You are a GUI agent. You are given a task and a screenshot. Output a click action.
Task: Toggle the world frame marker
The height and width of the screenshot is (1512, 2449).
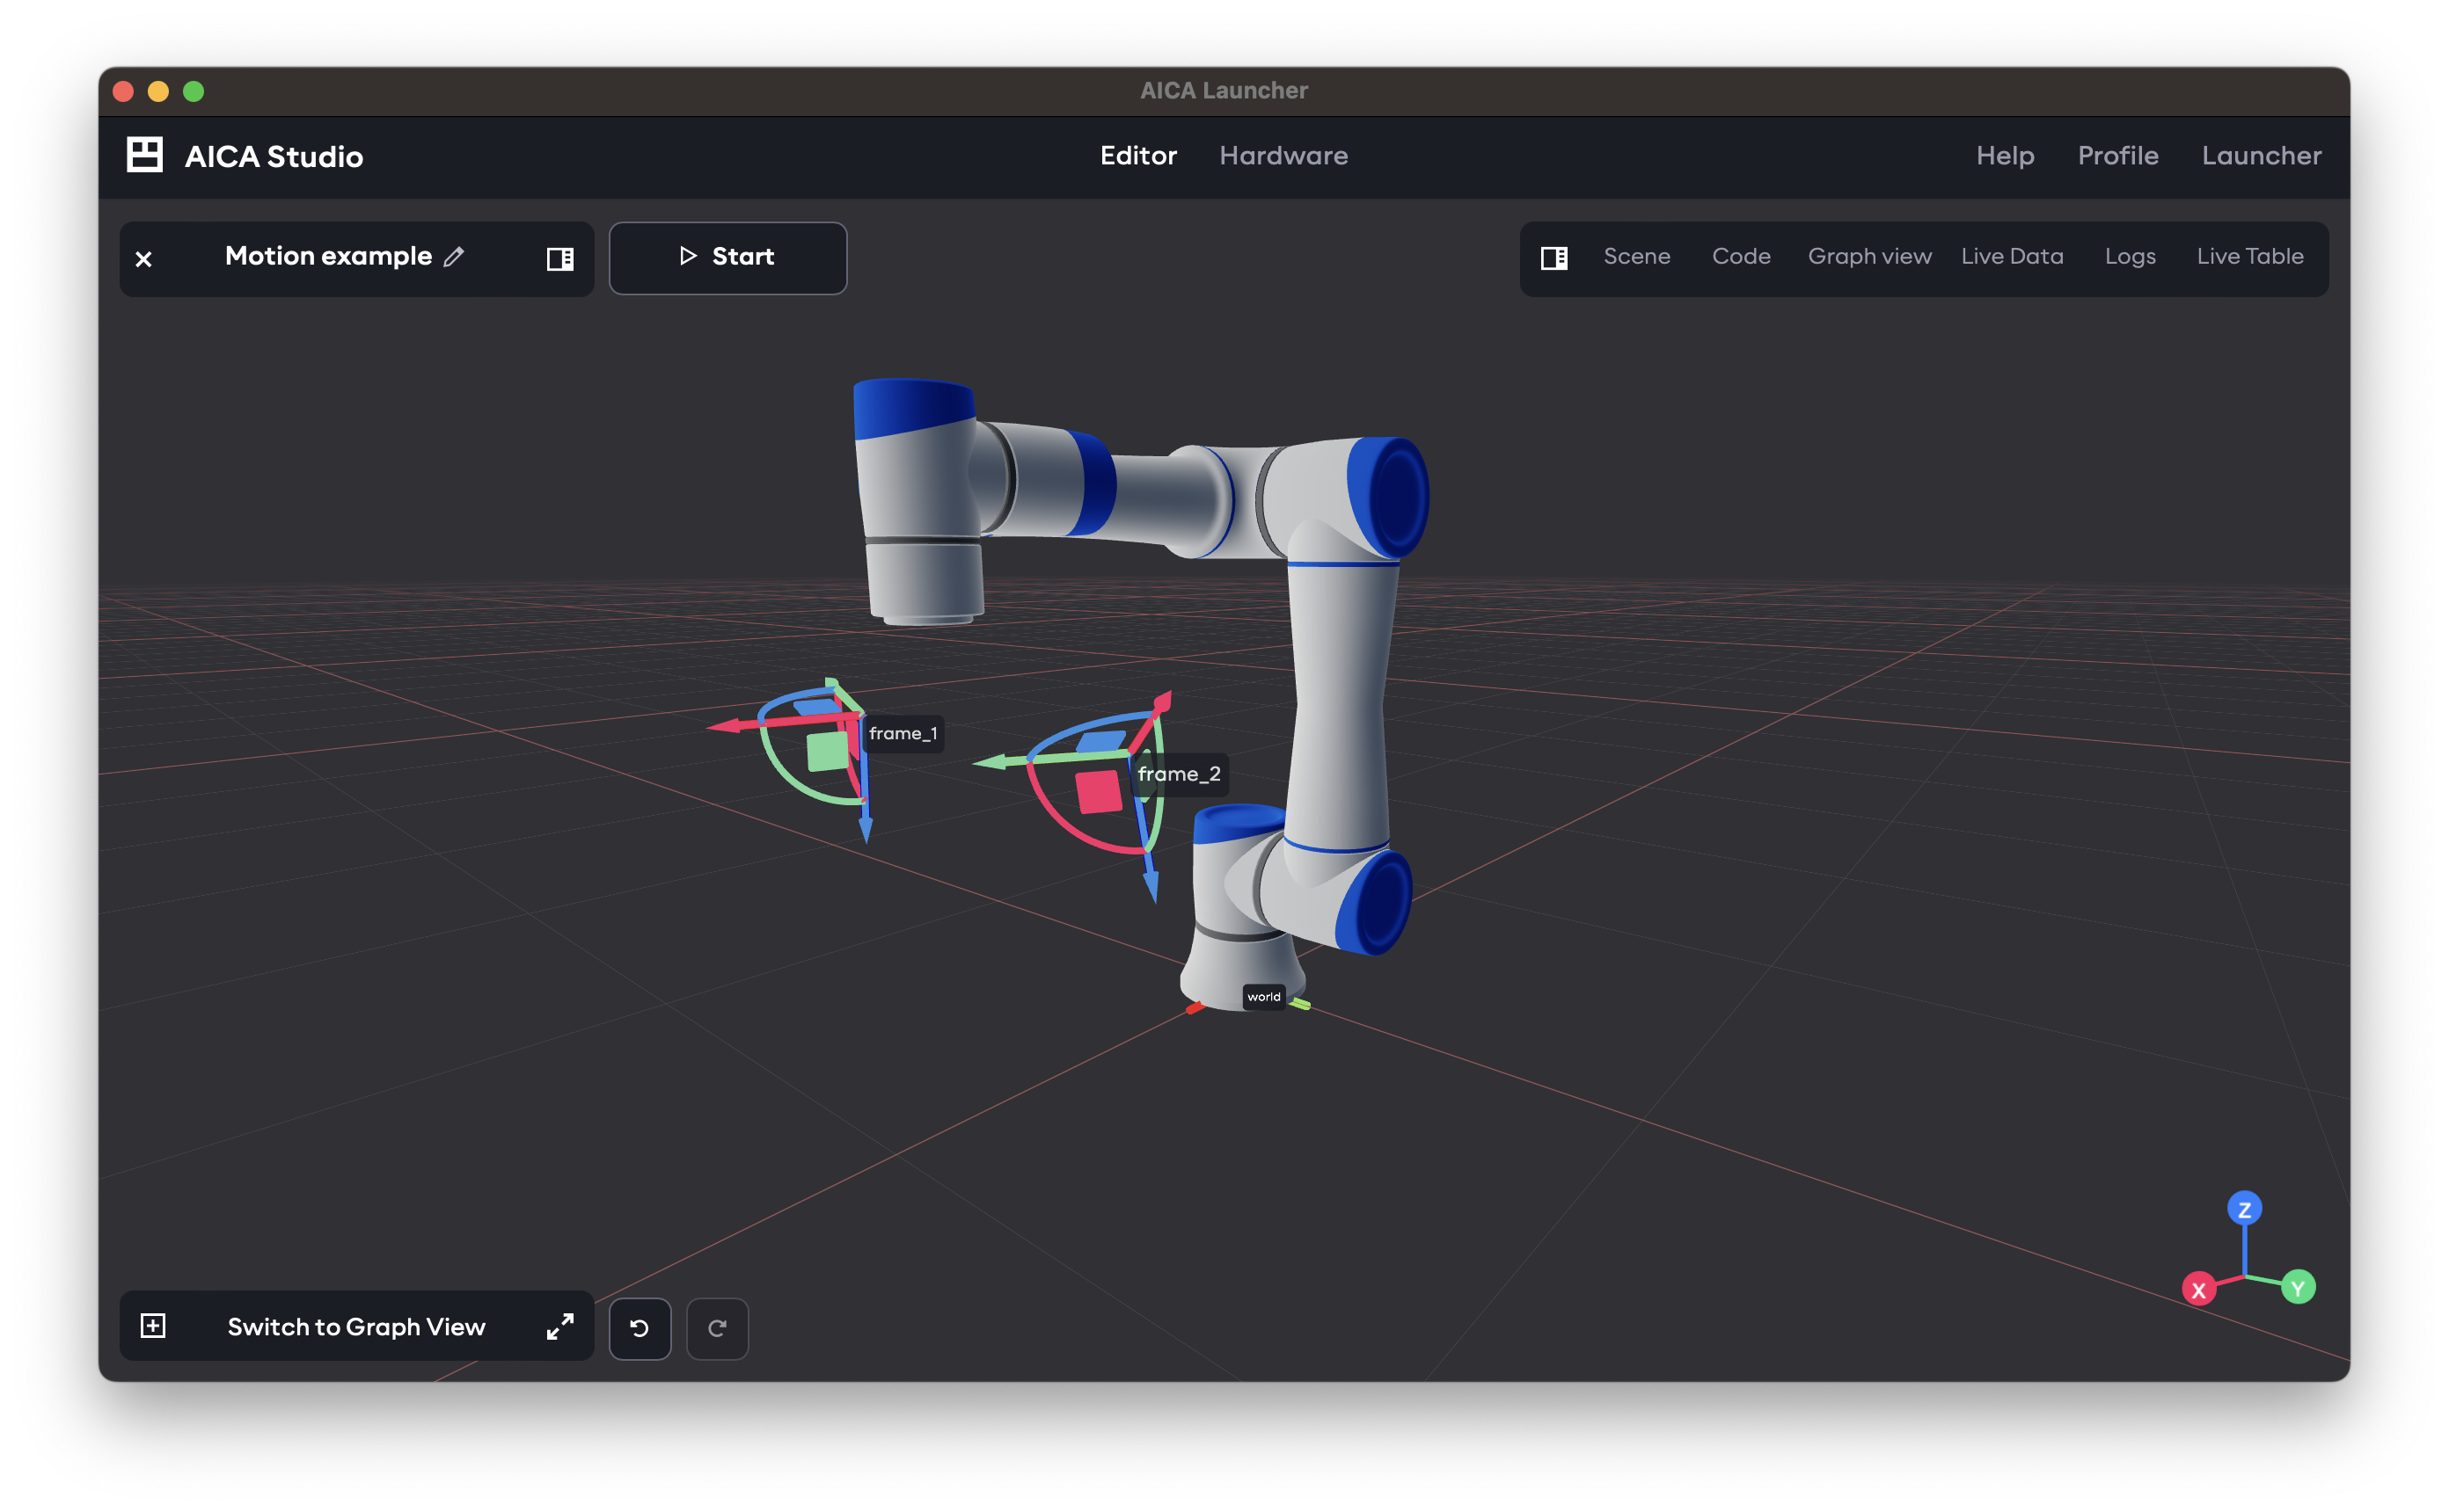(1262, 996)
